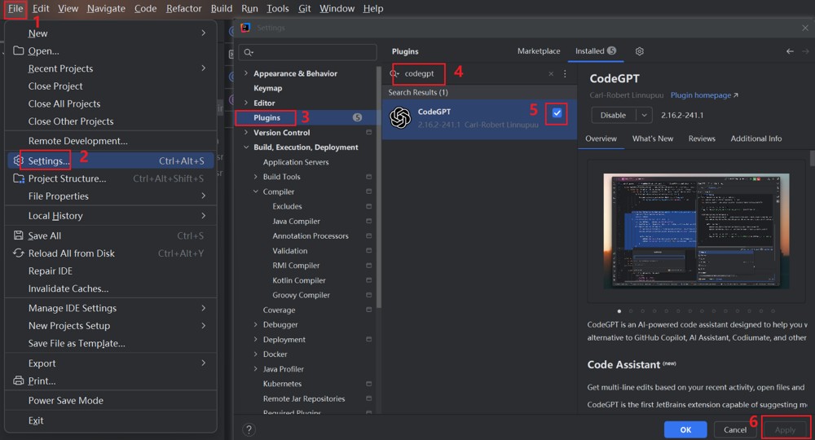815x440 pixels.
Task: Expand the Appearance & Behavior settings node
Action: pyautogui.click(x=246, y=73)
